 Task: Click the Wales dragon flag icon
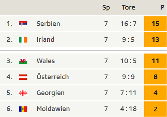click(23, 61)
